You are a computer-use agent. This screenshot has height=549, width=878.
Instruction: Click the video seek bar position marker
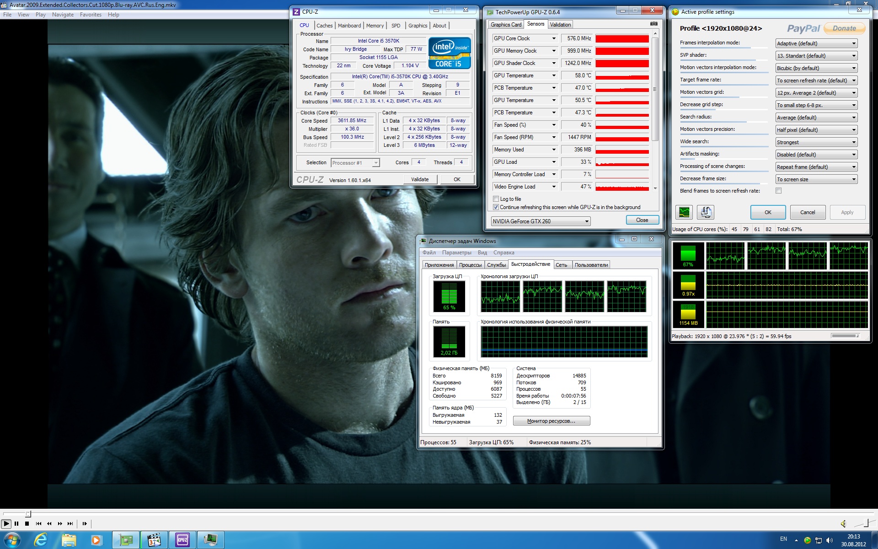(28, 514)
